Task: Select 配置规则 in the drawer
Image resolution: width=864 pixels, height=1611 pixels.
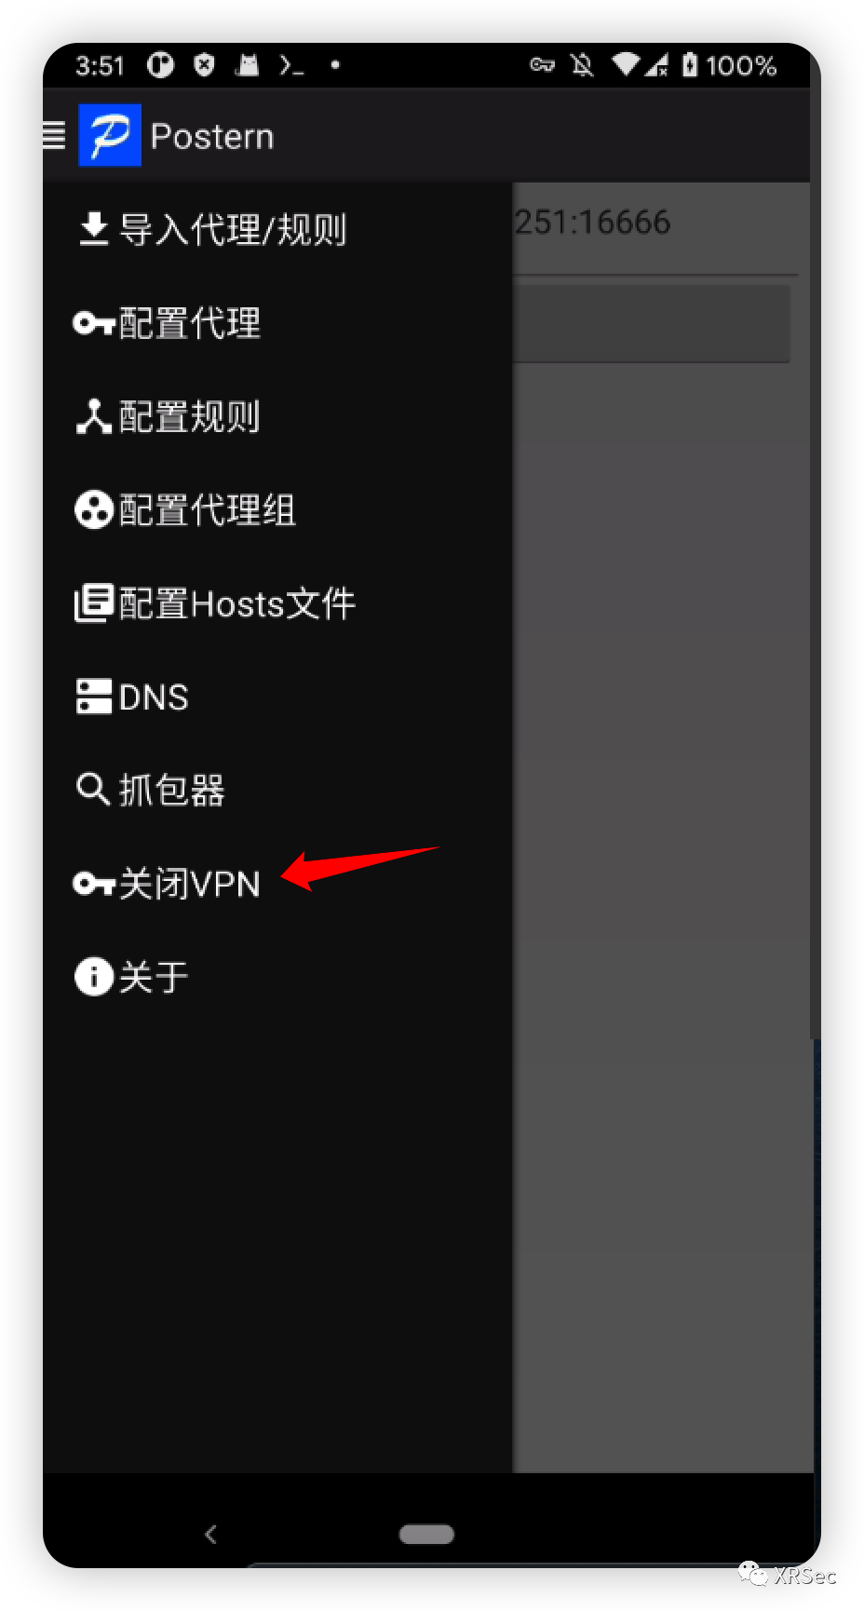Action: [x=277, y=416]
